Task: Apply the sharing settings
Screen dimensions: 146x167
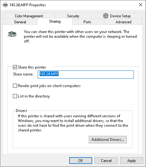Action: 131,160
